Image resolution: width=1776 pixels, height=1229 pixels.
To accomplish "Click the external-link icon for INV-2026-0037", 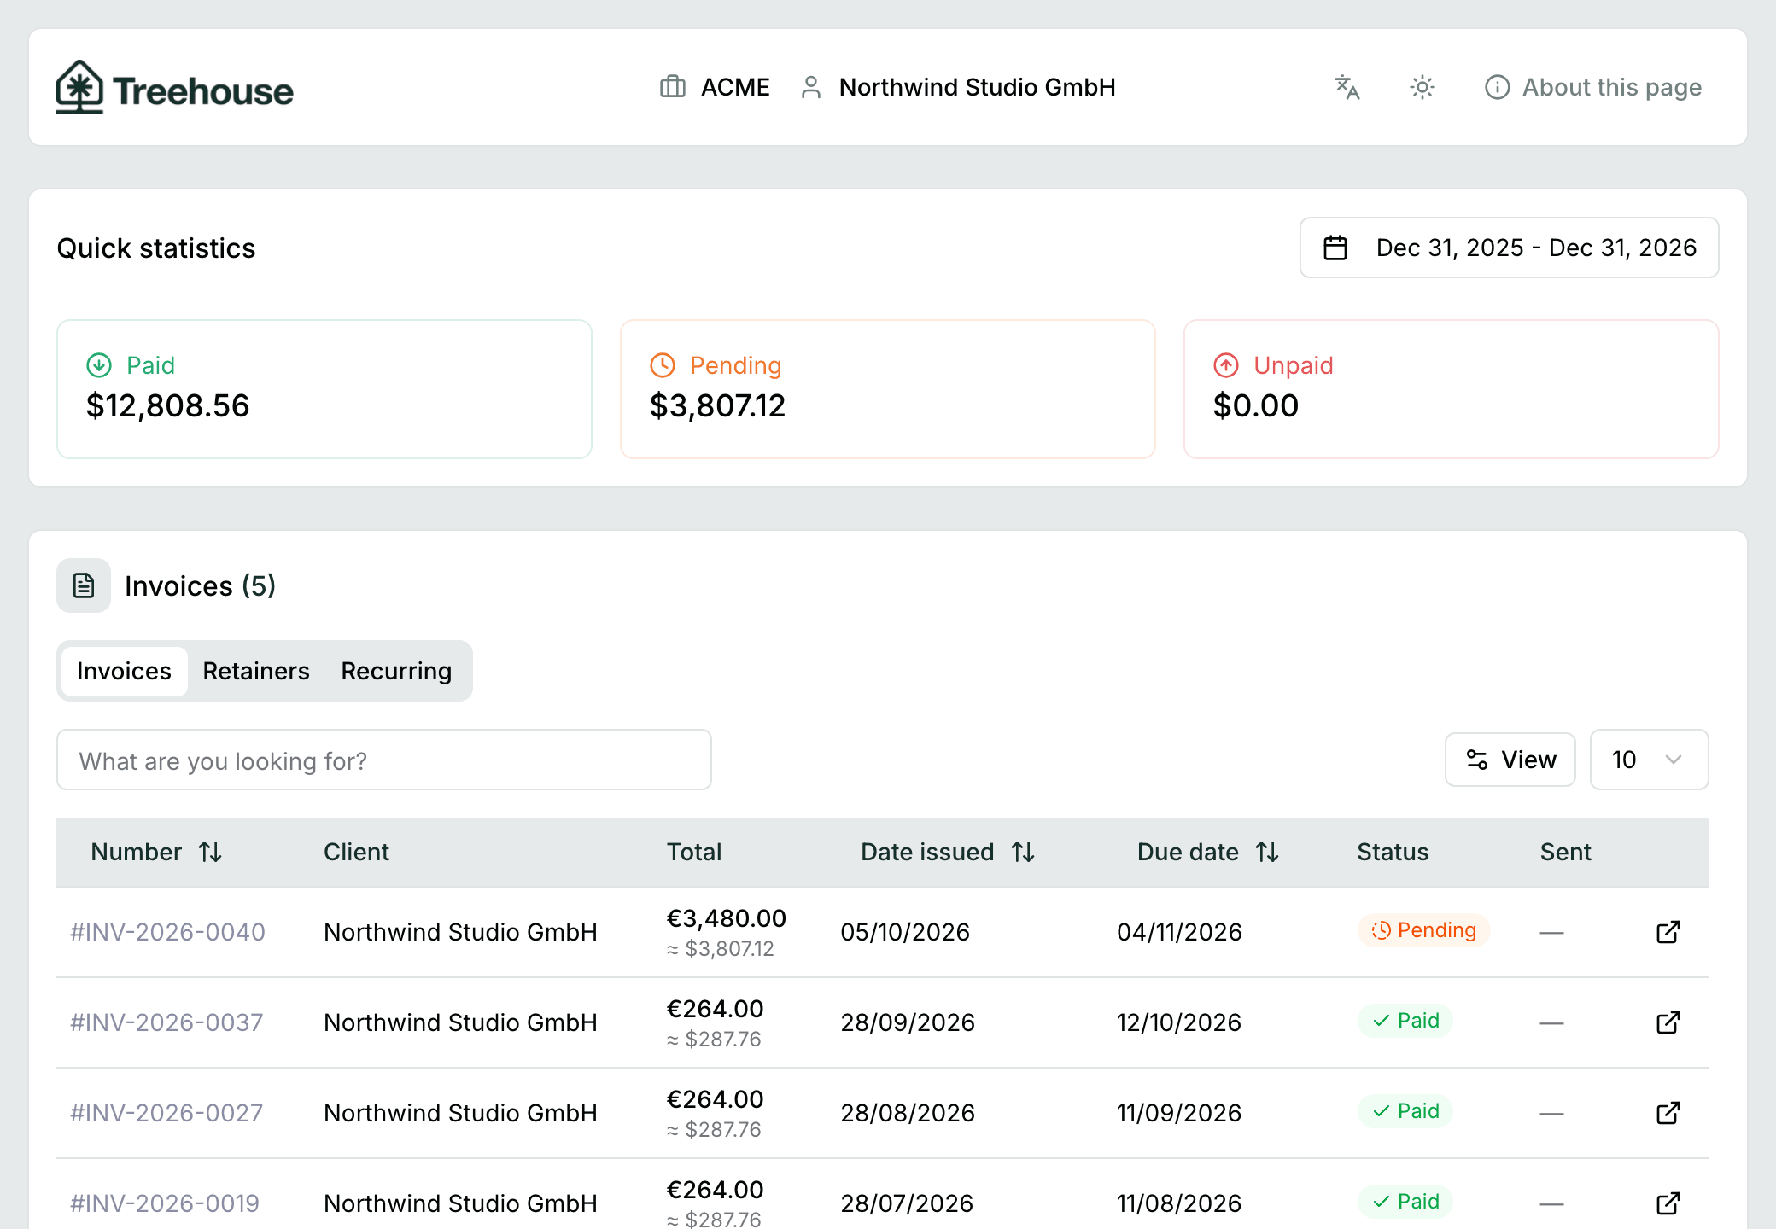I will [x=1668, y=1022].
